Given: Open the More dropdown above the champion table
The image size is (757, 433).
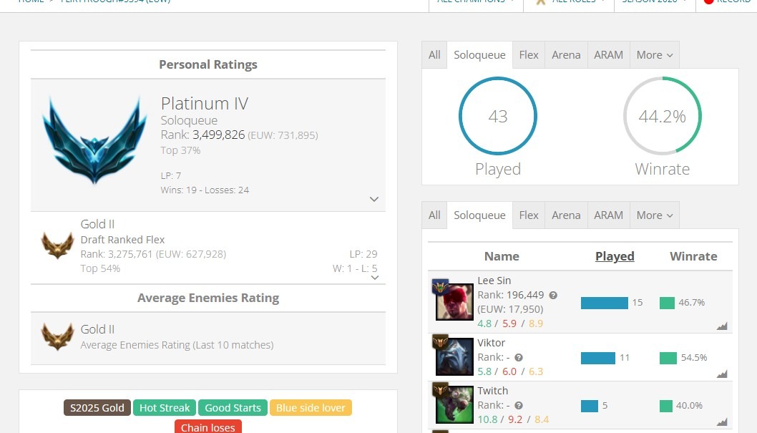Looking at the screenshot, I should [654, 215].
